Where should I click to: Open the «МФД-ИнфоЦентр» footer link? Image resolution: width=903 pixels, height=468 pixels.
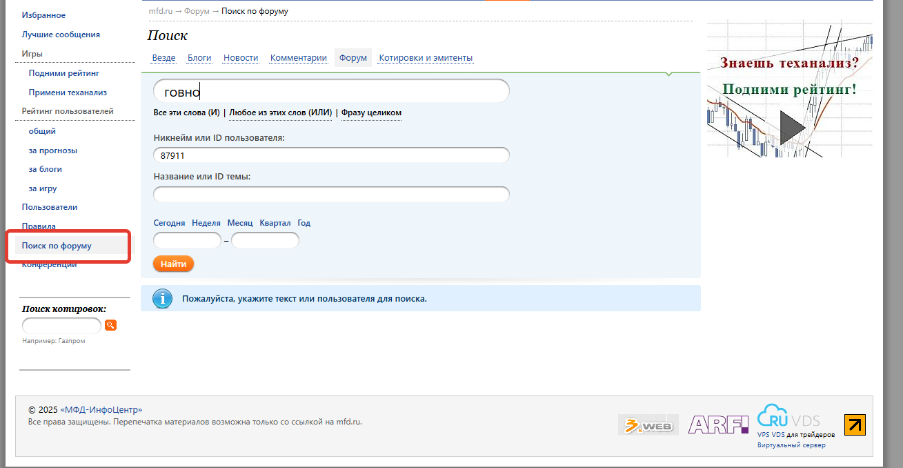pyautogui.click(x=101, y=409)
